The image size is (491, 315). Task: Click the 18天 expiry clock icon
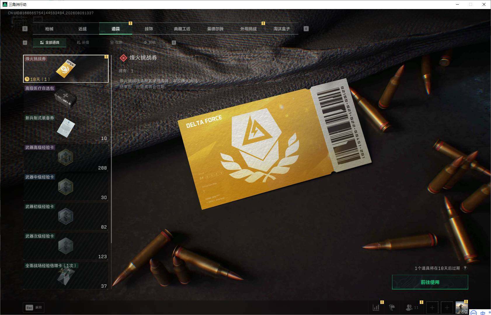[27, 79]
